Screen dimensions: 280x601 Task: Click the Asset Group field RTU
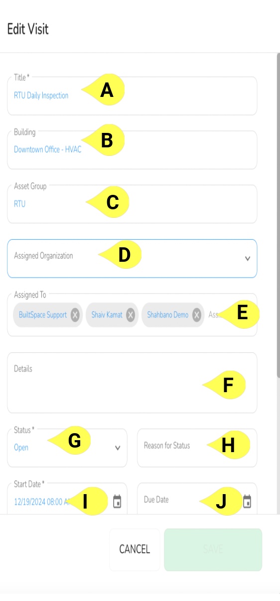pos(132,204)
